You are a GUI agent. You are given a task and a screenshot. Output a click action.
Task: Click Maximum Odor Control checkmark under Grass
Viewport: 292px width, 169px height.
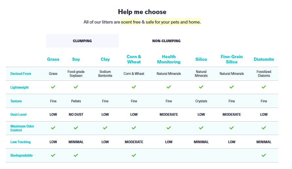tap(53, 128)
